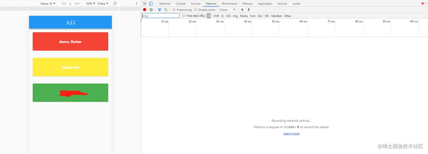The width and height of the screenshot is (428, 154).
Task: Focus the network Filter input field
Action: 160,16
